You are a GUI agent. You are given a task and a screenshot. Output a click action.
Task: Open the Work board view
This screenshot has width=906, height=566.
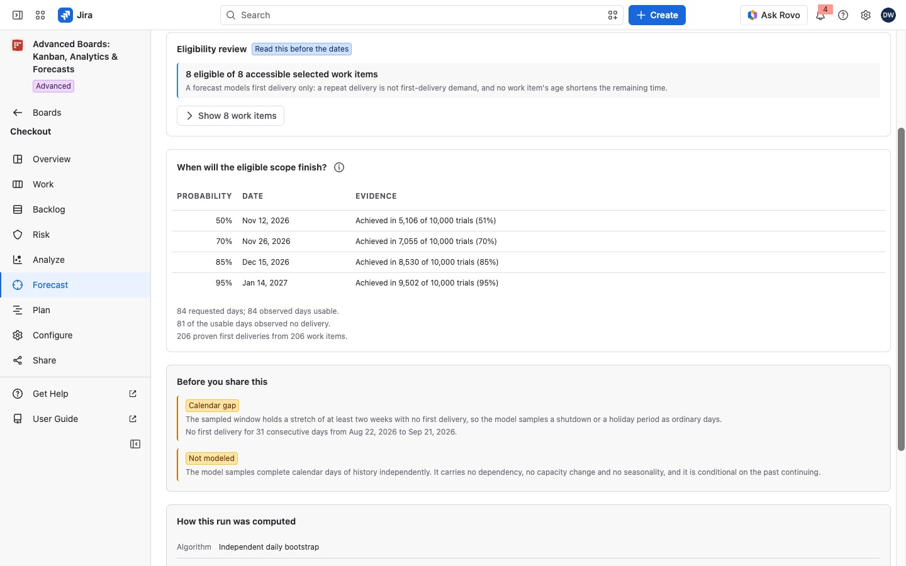coord(75,184)
